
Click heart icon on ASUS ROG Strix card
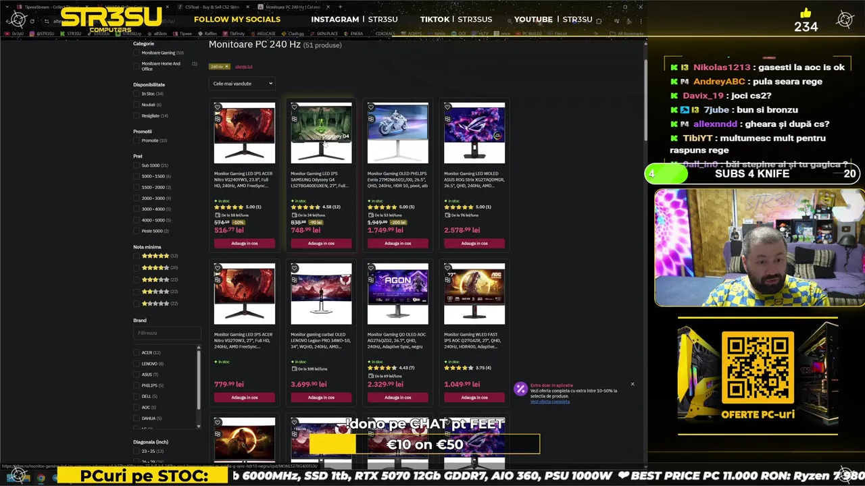point(447,107)
